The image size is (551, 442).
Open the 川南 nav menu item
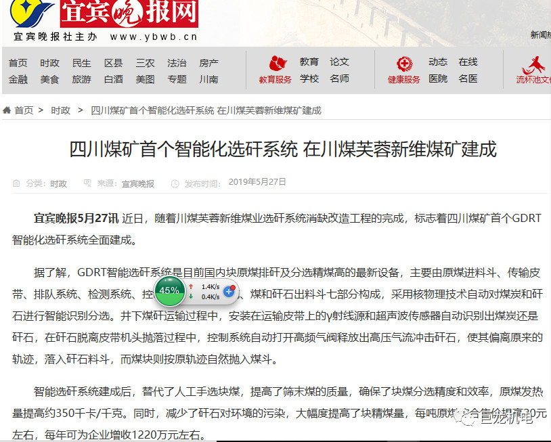click(x=208, y=79)
